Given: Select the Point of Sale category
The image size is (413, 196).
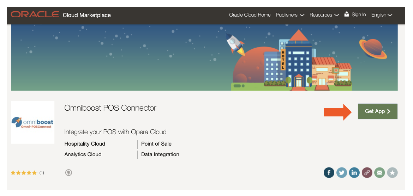Looking at the screenshot, I should [156, 144].
